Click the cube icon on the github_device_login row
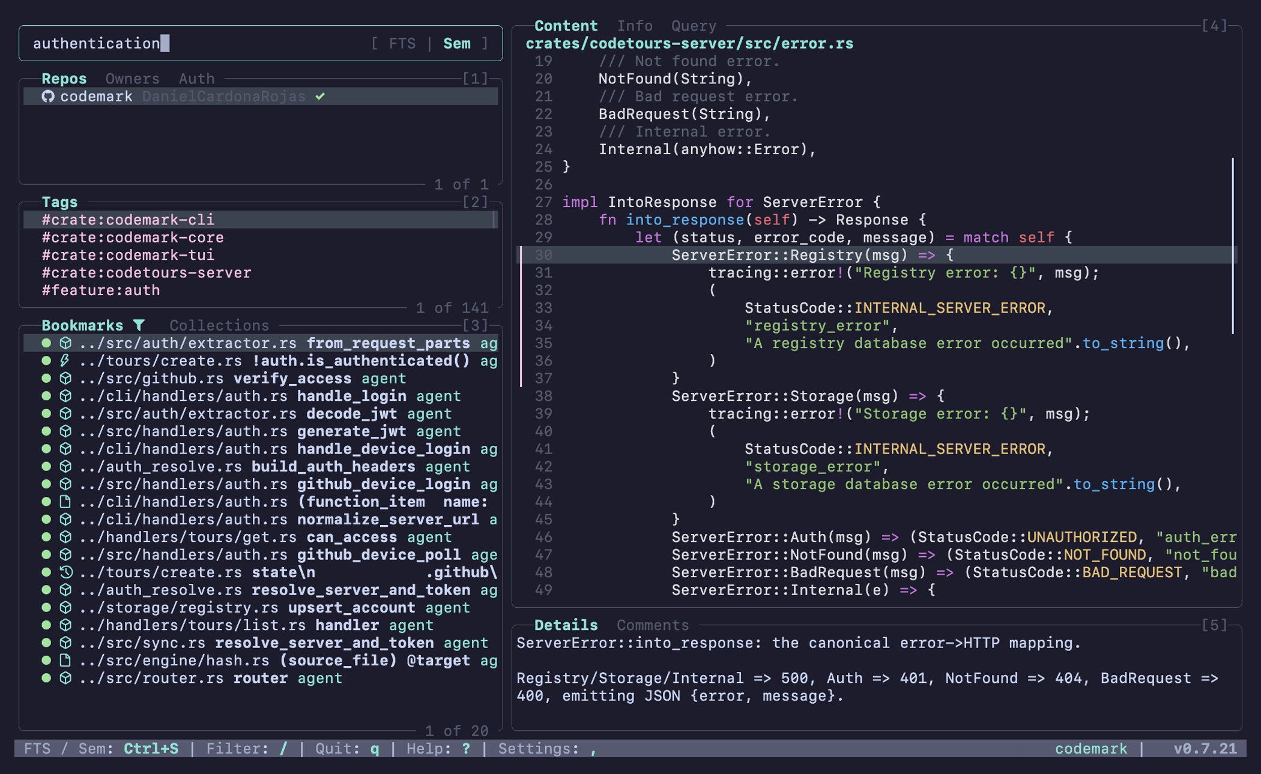 [x=65, y=484]
